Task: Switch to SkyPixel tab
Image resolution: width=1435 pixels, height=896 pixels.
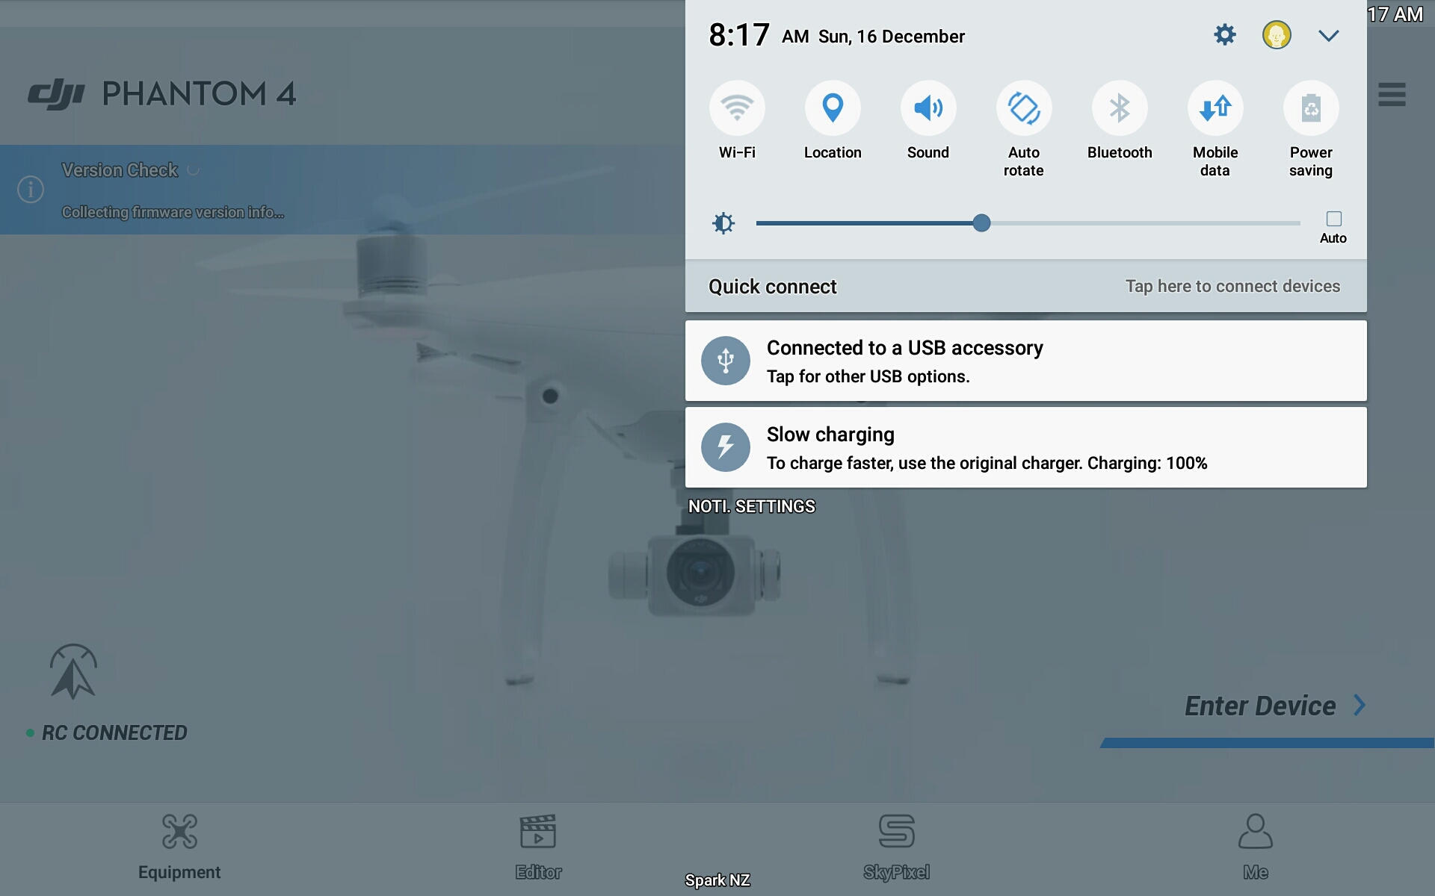Action: (896, 848)
